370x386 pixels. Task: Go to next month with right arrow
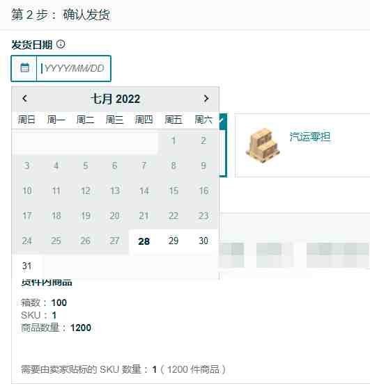click(x=206, y=99)
